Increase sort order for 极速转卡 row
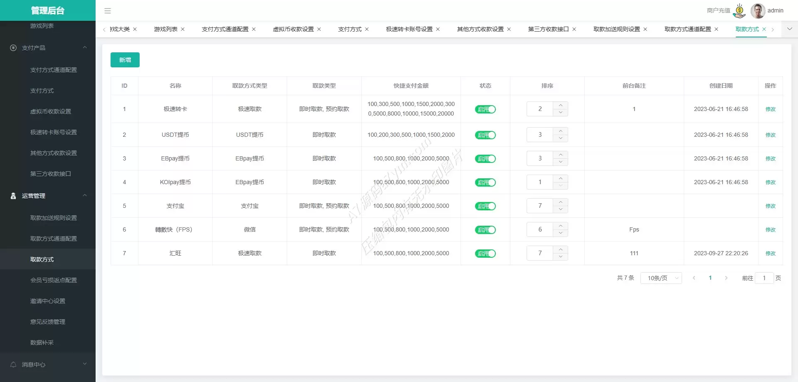Screen dimensions: 798x382 pyautogui.click(x=560, y=105)
